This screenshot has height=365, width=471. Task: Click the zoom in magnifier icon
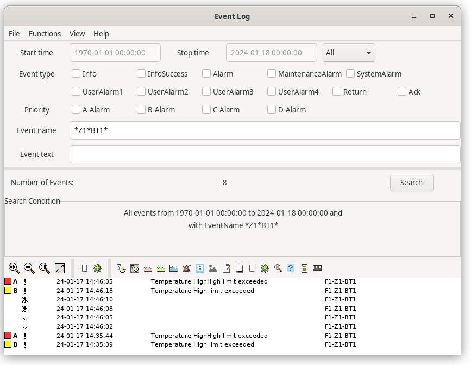tap(14, 268)
